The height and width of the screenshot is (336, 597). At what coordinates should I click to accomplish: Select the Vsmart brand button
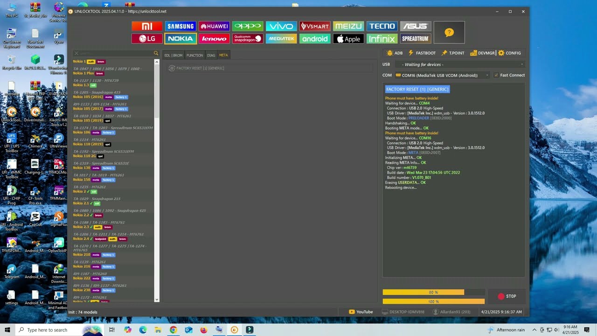coord(315,26)
